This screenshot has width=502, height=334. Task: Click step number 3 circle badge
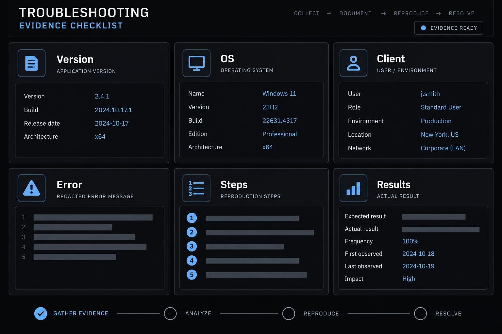pos(192,246)
